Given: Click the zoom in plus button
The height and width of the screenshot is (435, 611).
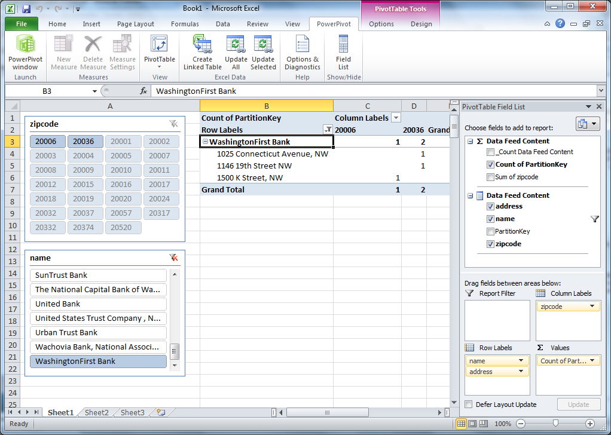Looking at the screenshot, I should point(590,424).
